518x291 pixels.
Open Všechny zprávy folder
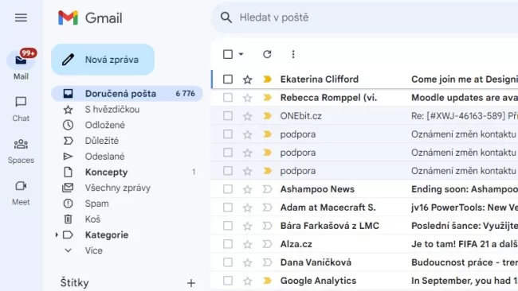[127, 188]
